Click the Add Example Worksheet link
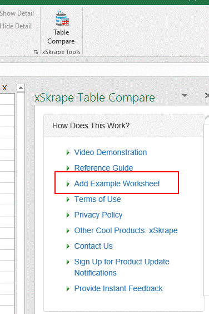The height and width of the screenshot is (314, 209). click(x=117, y=183)
